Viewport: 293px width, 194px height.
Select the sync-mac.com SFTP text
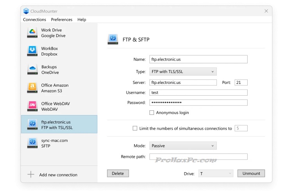coord(54,143)
